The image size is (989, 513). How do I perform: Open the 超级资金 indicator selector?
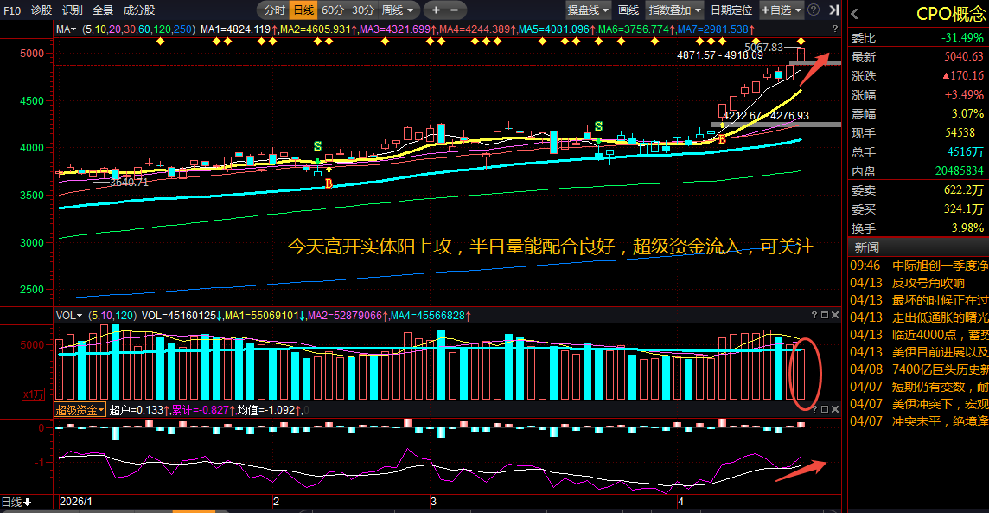(80, 410)
